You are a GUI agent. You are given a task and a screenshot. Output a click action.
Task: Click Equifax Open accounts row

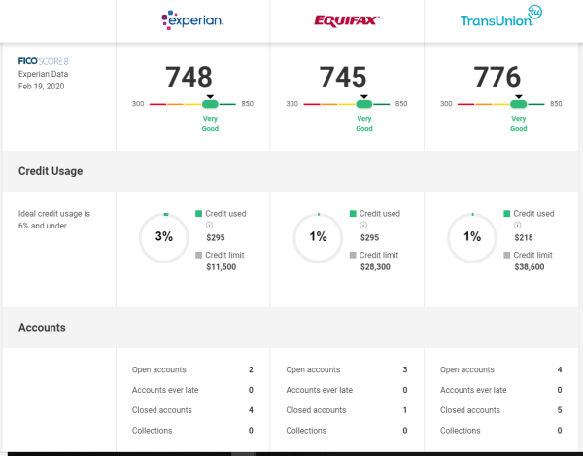click(347, 369)
